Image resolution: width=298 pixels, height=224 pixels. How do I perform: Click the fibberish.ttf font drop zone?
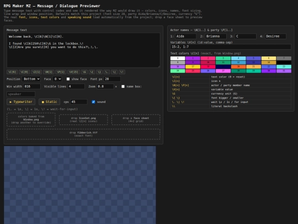tap(83, 134)
